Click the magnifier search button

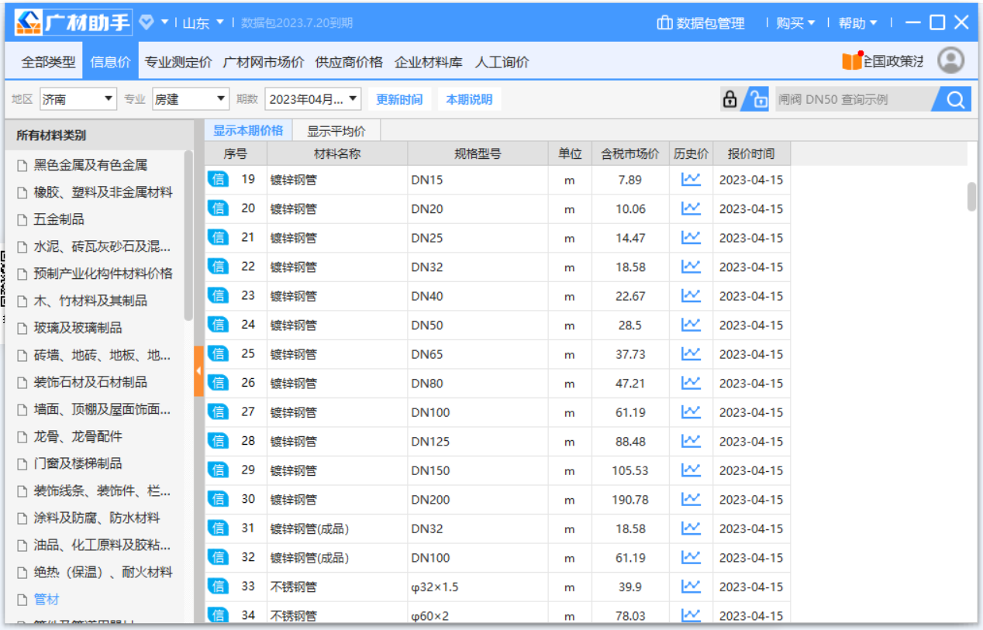coord(956,99)
